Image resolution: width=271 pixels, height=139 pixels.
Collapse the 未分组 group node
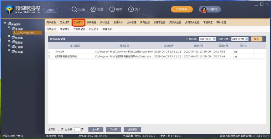(9, 27)
